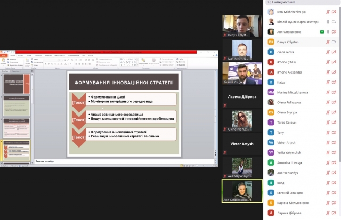Click Taras_Solovei's muted microphone icon
The width and height of the screenshot is (341, 220).
point(328,123)
